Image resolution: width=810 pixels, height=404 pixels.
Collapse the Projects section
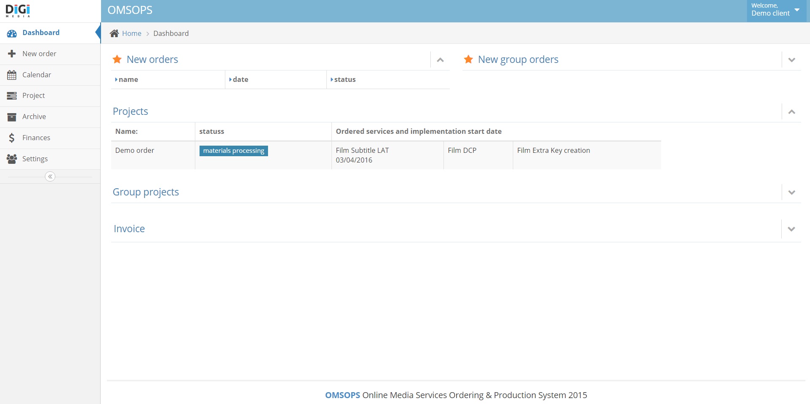(791, 112)
